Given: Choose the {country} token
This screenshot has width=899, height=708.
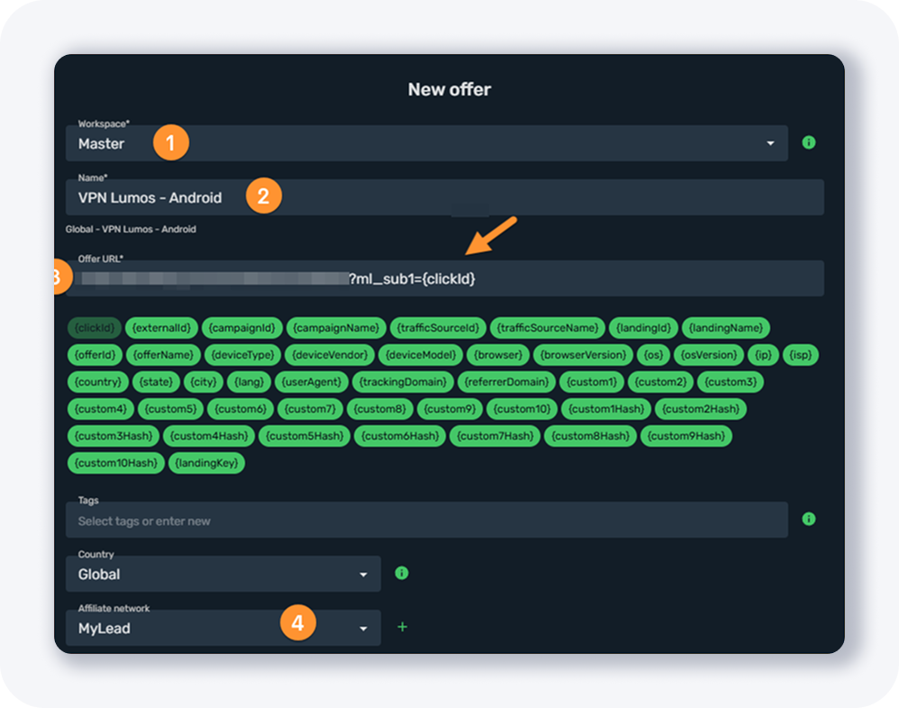Looking at the screenshot, I should tap(97, 382).
